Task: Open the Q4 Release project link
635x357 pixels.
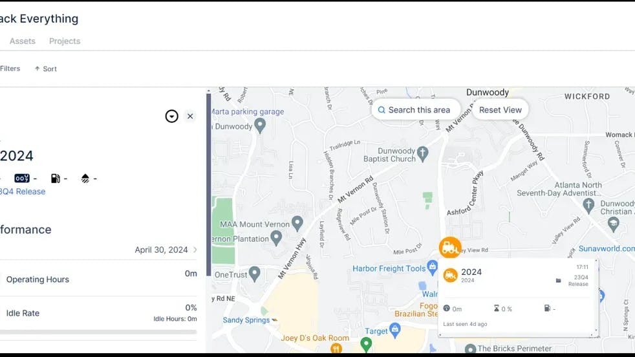Action: coord(23,191)
